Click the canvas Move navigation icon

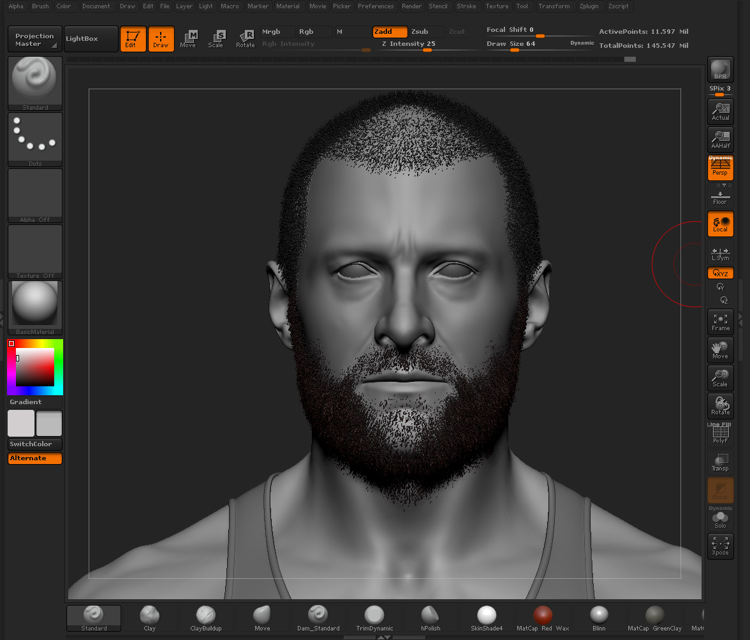click(721, 350)
